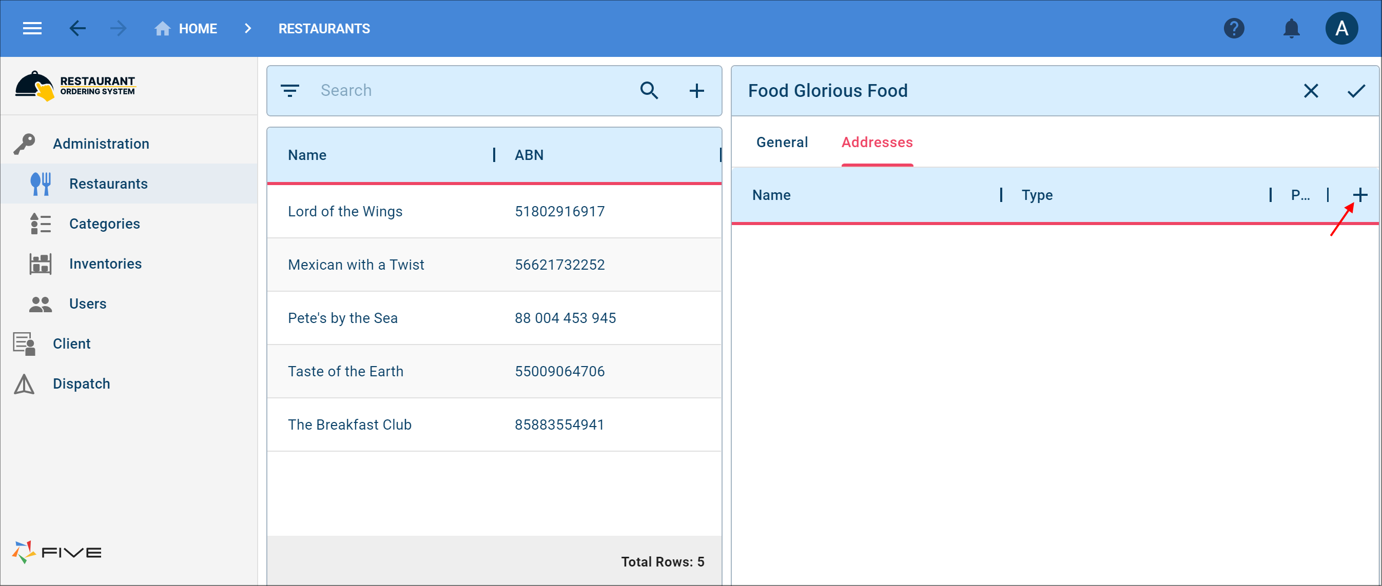Open the user avatar A
Viewport: 1382px width, 586px height.
[x=1342, y=28]
